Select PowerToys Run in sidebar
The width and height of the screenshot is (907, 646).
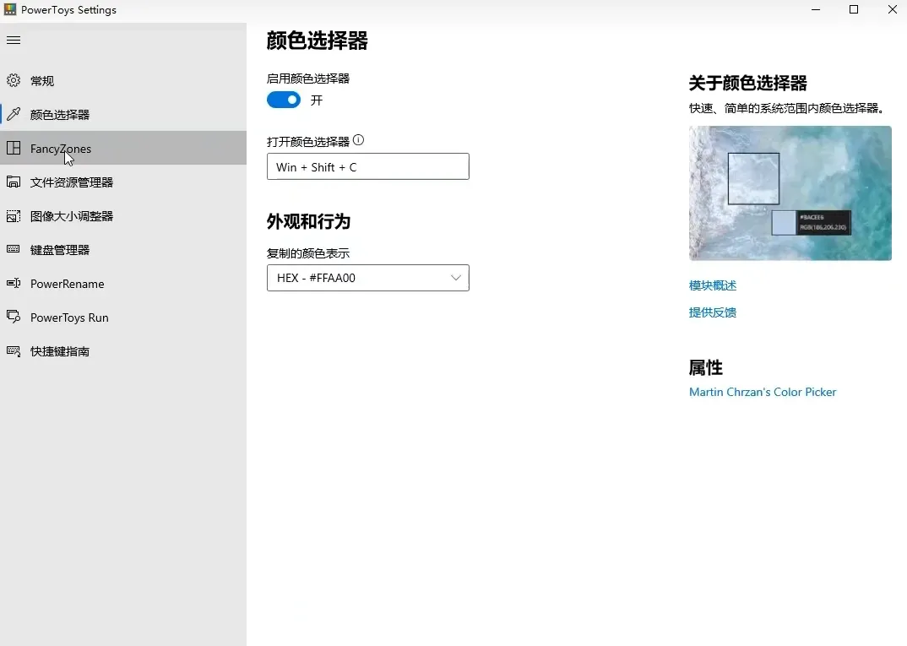pos(123,317)
